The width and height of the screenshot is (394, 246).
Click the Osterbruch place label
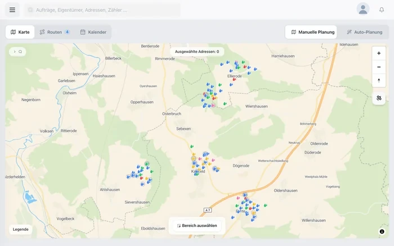click(172, 114)
